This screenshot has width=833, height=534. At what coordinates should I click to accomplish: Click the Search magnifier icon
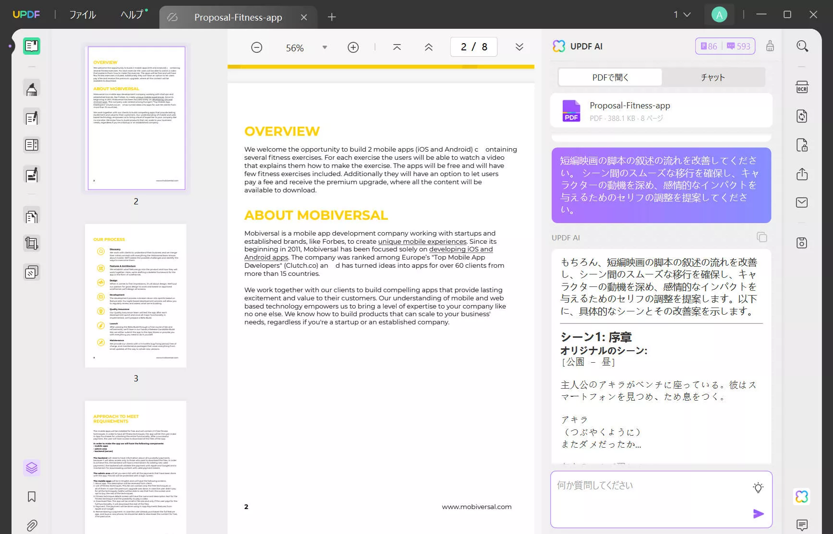(x=802, y=46)
